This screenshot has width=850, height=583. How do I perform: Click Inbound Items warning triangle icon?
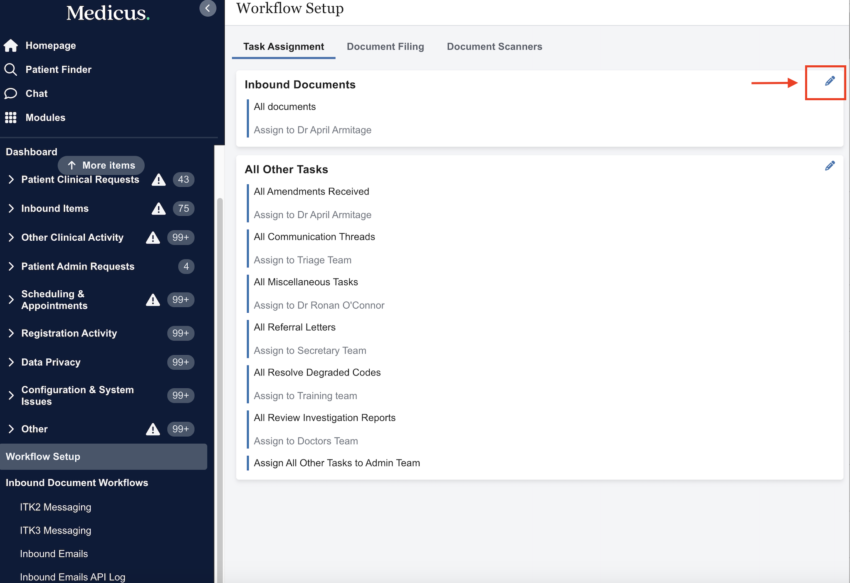(x=158, y=208)
